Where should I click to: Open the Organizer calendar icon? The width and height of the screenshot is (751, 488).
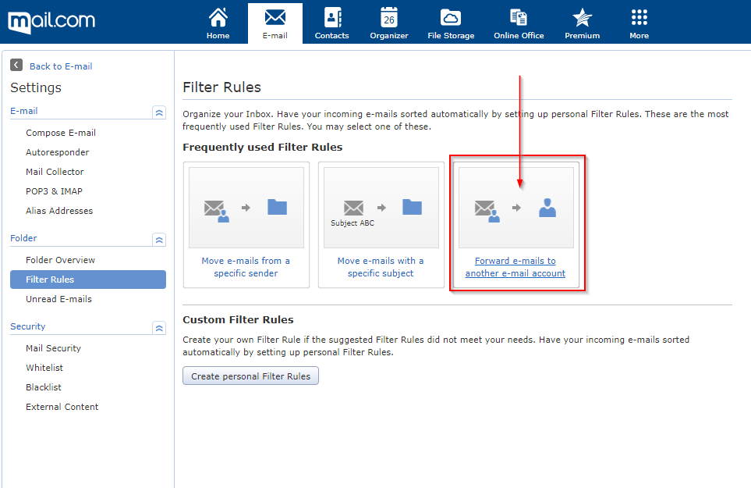(x=389, y=17)
